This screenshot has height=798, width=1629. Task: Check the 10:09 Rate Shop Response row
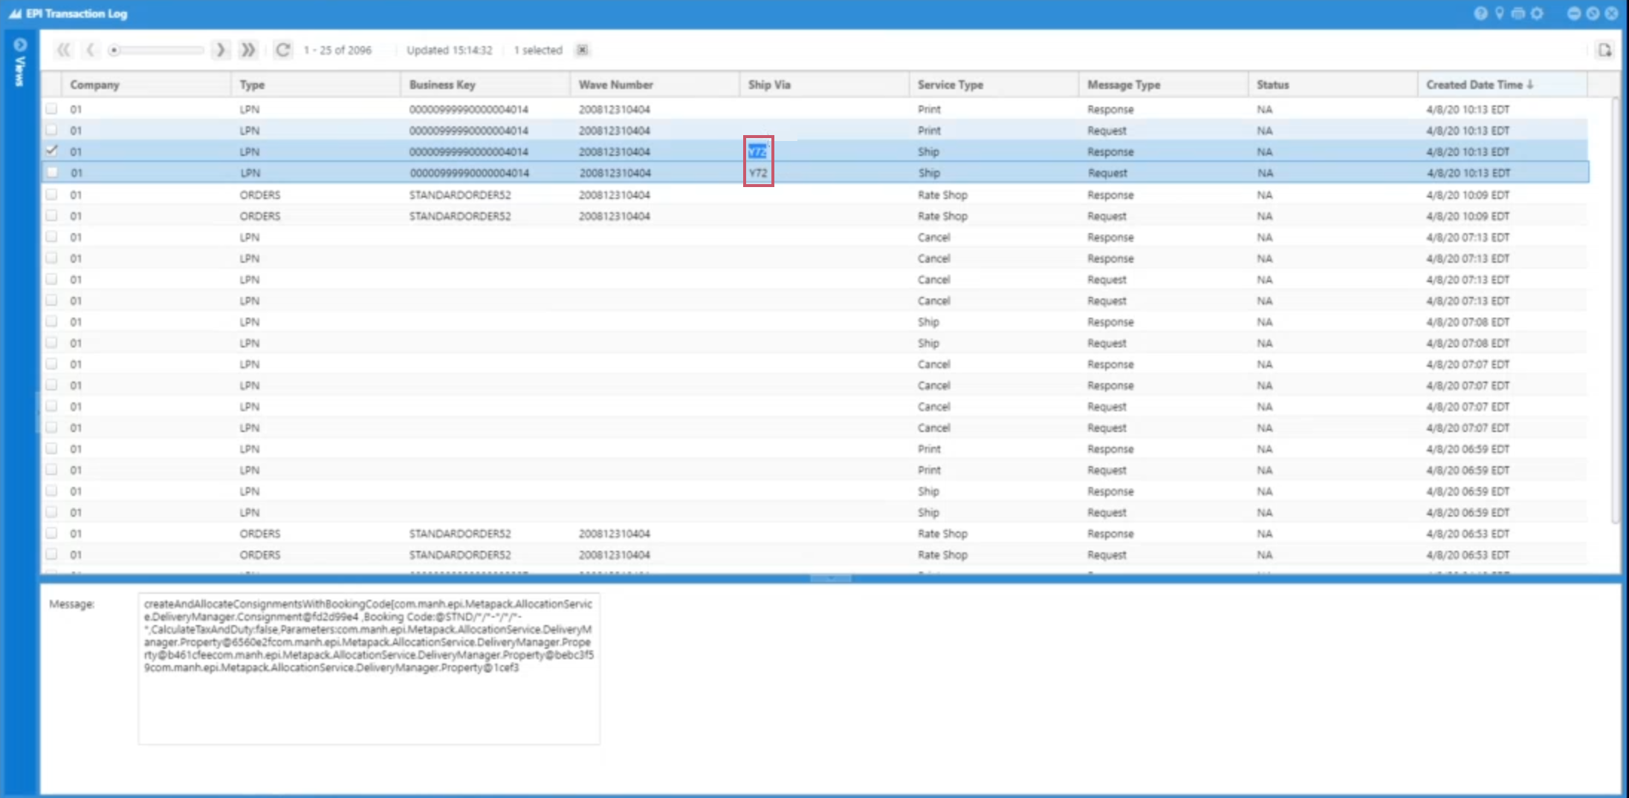point(51,194)
